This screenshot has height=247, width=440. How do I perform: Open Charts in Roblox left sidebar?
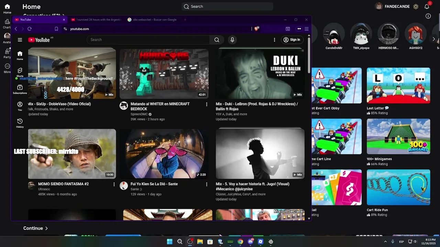coord(7,24)
